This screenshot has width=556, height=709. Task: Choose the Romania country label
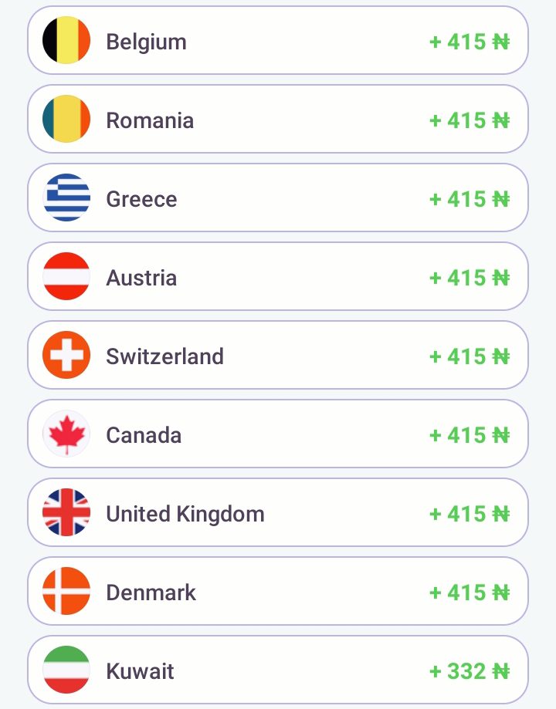tap(150, 120)
